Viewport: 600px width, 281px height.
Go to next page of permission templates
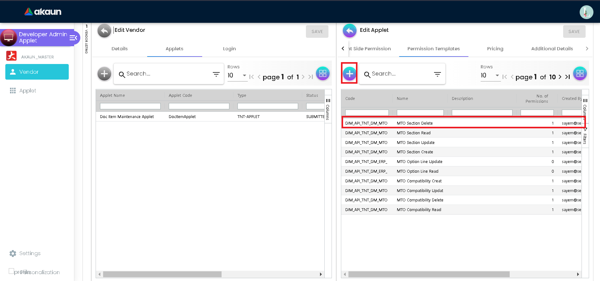coord(560,77)
